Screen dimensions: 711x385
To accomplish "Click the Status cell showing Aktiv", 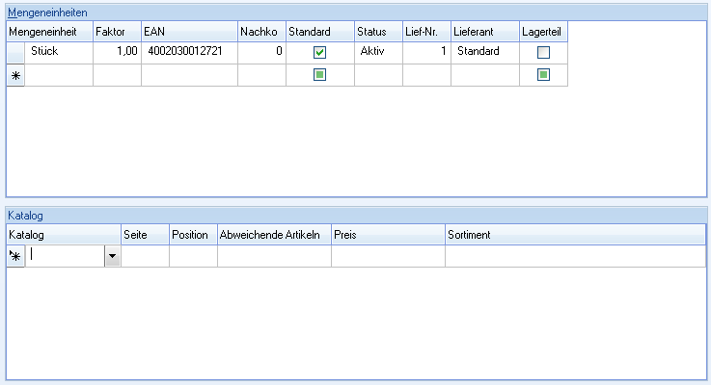I will [x=378, y=52].
